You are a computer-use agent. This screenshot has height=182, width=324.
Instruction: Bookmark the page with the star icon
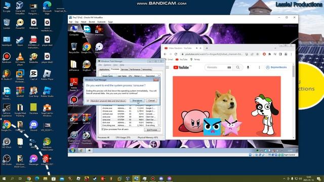click(258, 54)
